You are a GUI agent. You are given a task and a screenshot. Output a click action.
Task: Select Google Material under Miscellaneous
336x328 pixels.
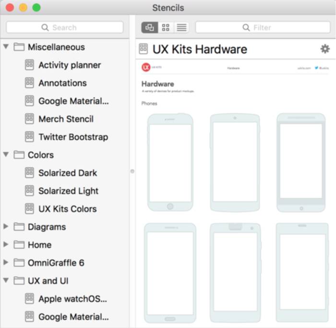point(73,101)
